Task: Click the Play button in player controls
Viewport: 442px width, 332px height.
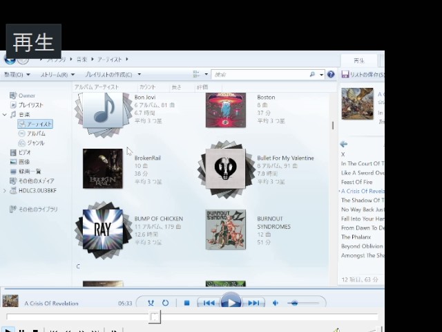Action: (x=231, y=303)
